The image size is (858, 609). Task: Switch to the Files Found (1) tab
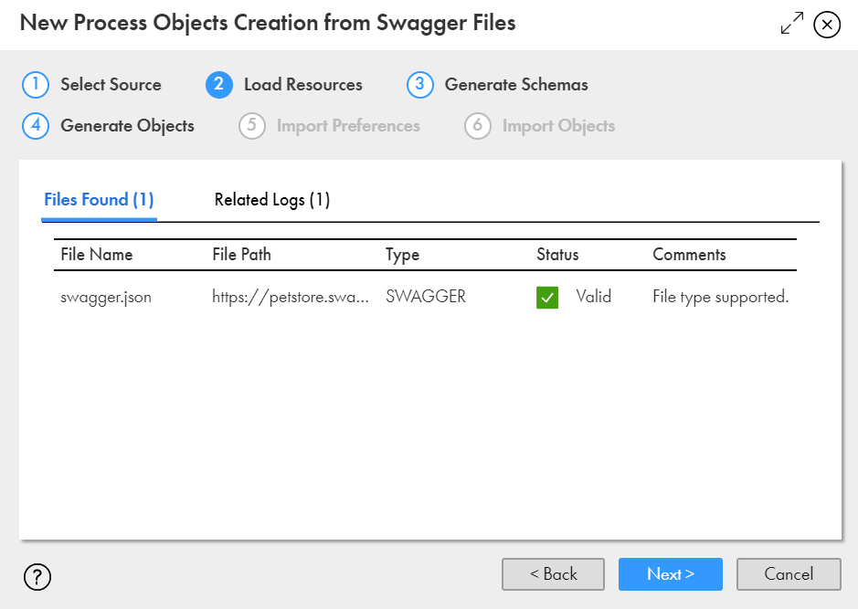click(x=99, y=200)
